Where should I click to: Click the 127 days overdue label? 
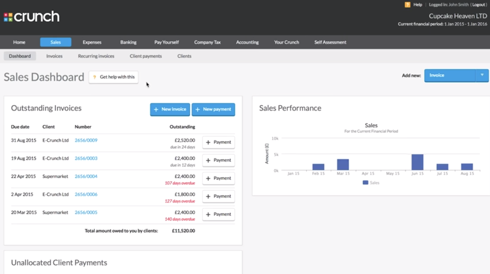pyautogui.click(x=180, y=201)
